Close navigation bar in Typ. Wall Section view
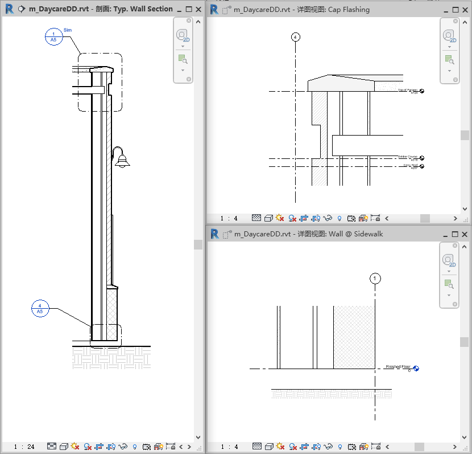Image resolution: width=472 pixels, height=454 pixels. click(x=189, y=21)
